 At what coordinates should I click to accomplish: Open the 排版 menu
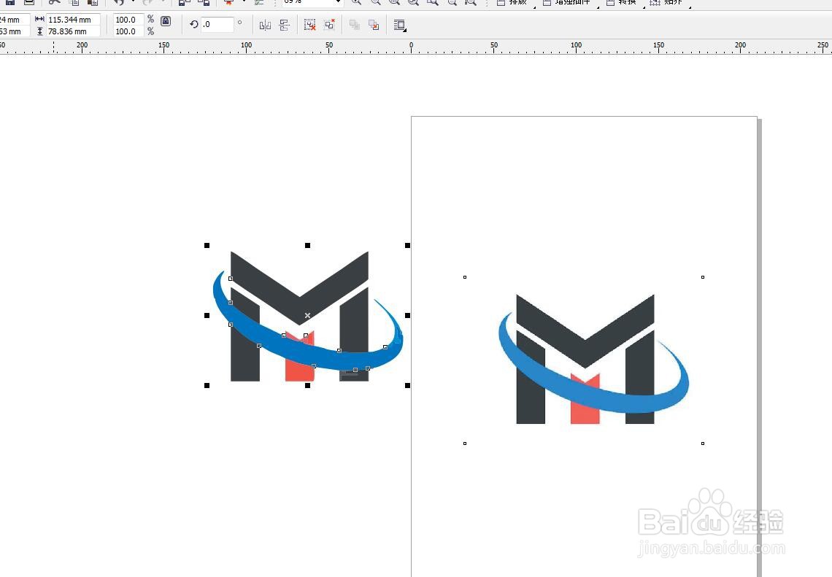513,2
